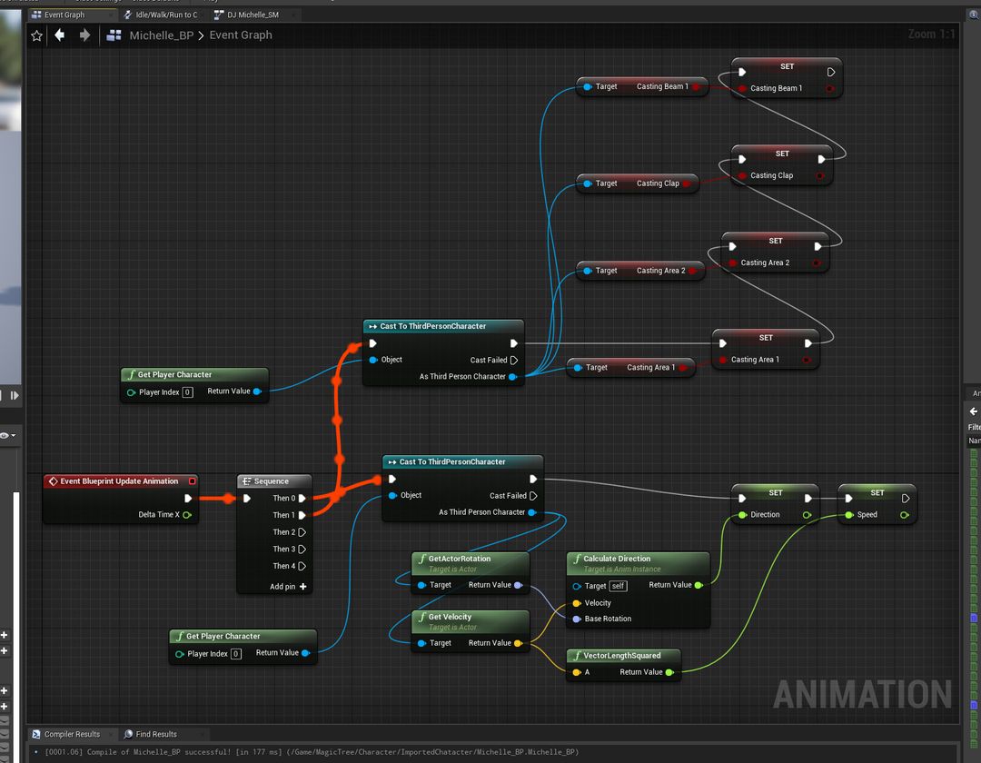The width and height of the screenshot is (981, 763).
Task: Click the frame step playback button
Action: (14, 395)
